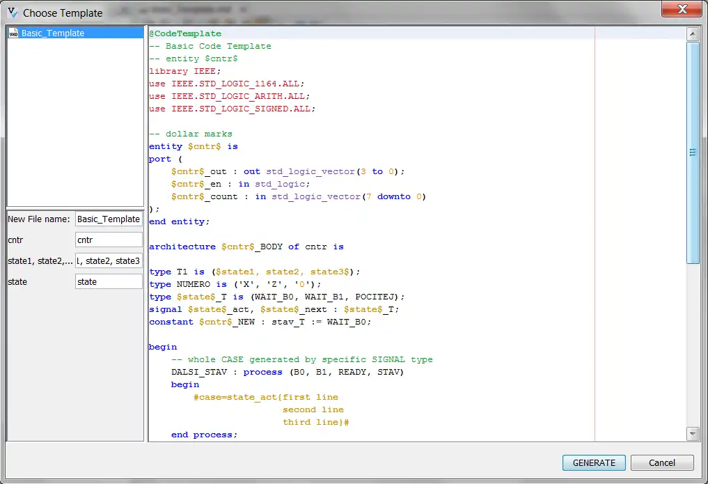Click the scrollbar up arrow in code preview
Viewport: 708px width, 484px height.
693,33
